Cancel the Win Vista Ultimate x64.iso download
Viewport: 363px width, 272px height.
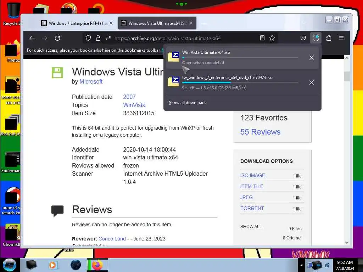coord(312,58)
